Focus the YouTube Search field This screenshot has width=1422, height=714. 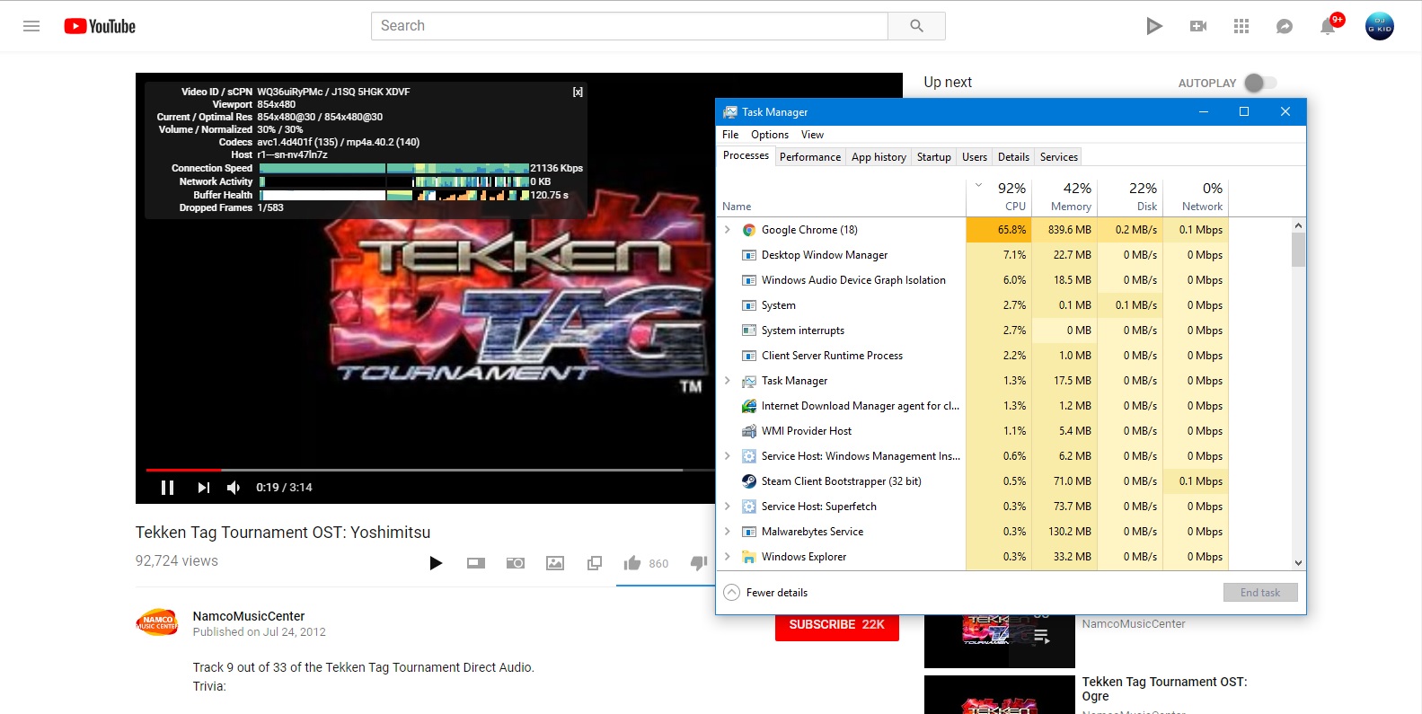(630, 26)
